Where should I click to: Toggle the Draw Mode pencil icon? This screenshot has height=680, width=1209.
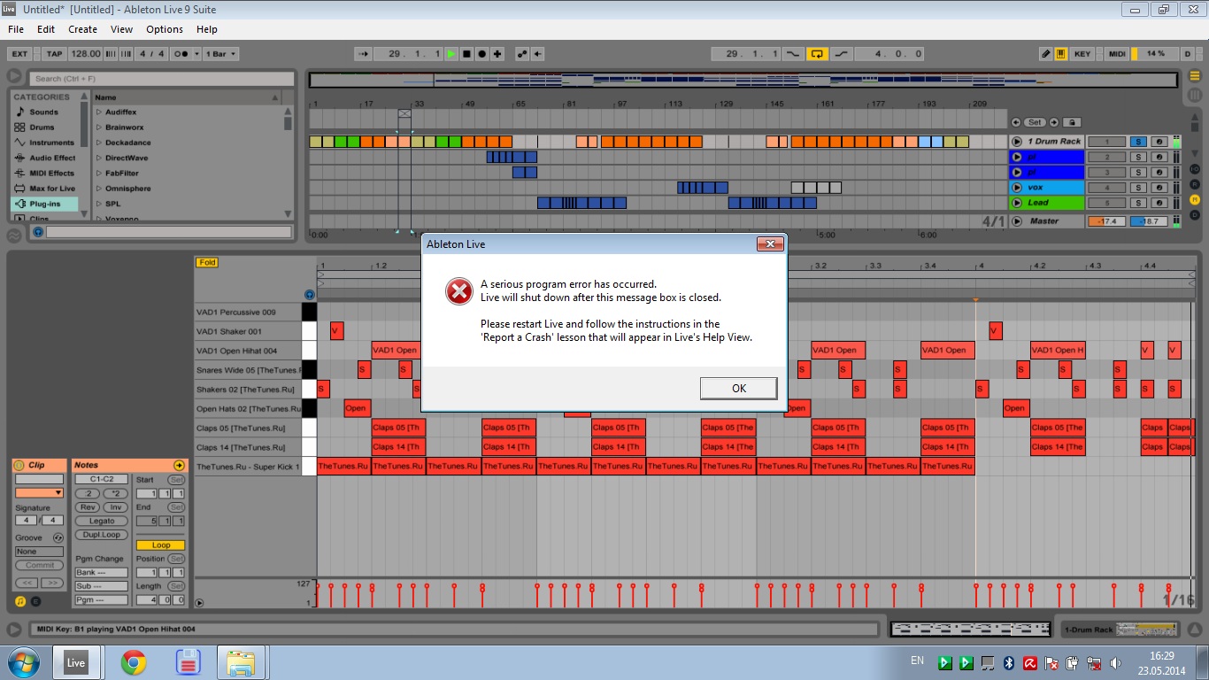coord(1046,54)
